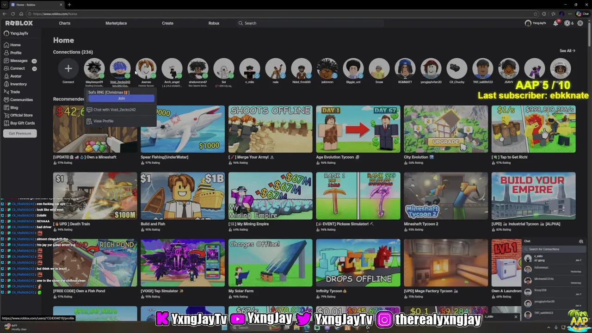Open the Charts tab
Viewport: 592px width, 333px height.
click(65, 23)
